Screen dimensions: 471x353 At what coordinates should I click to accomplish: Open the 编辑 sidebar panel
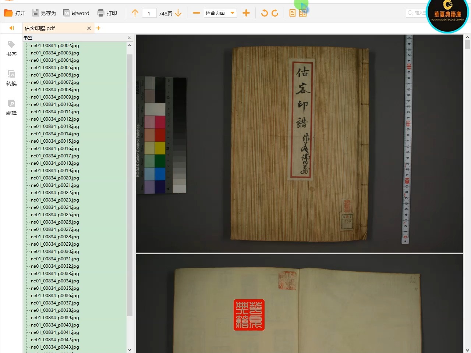[x=11, y=107]
